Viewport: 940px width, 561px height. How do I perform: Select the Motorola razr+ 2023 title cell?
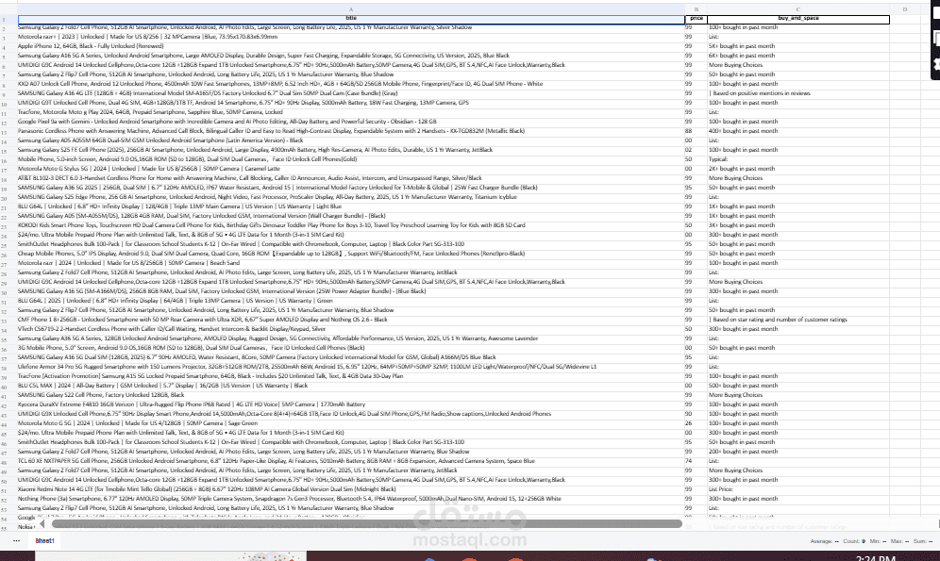pos(351,37)
